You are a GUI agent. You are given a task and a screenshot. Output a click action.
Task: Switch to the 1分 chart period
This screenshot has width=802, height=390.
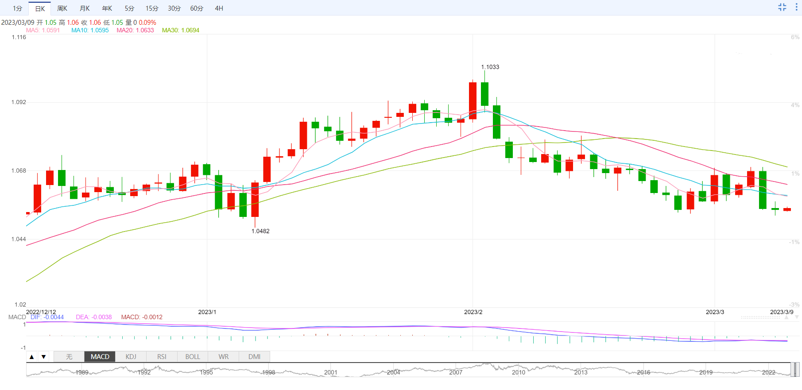point(17,8)
